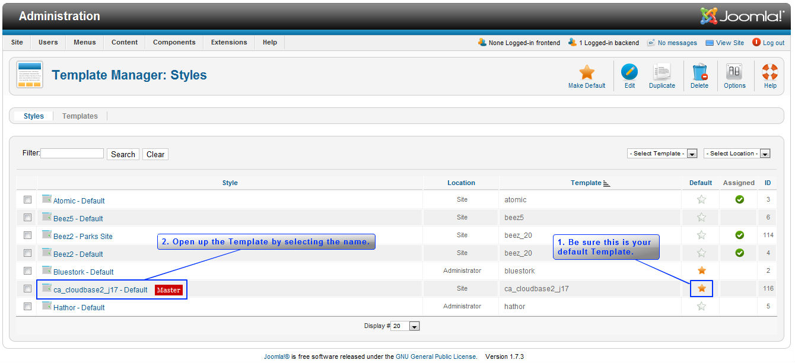
Task: Open the Menus menu
Action: pos(85,42)
